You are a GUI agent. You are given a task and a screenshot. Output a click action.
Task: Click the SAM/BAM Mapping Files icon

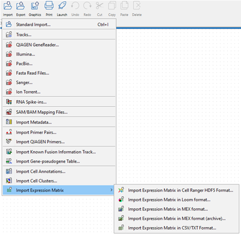coord(9,112)
